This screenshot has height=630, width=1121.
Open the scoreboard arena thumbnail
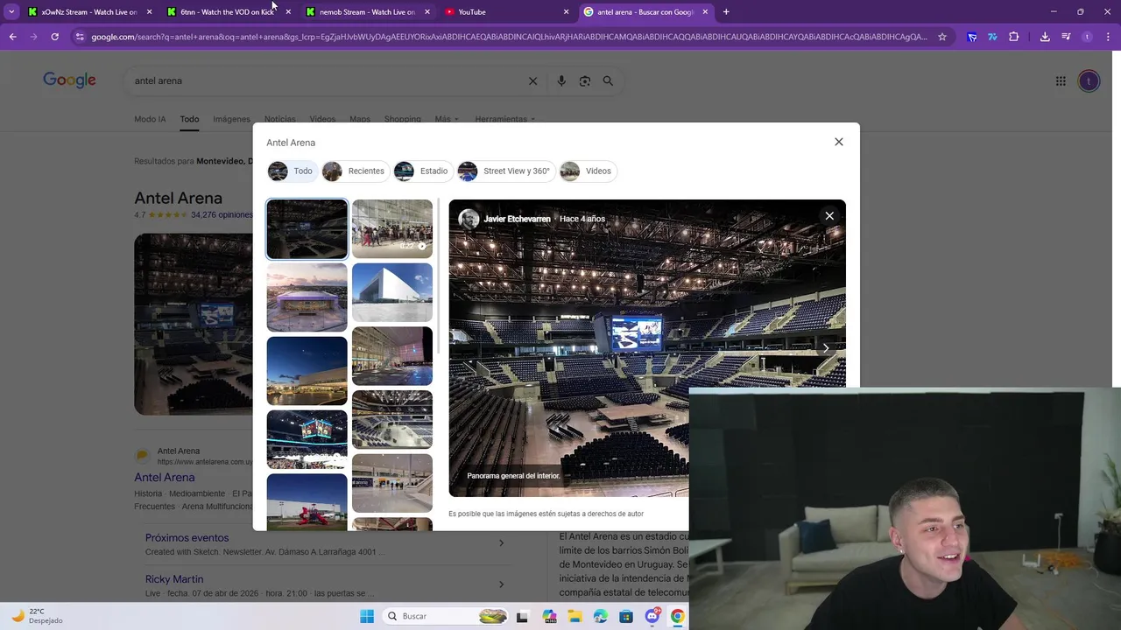[x=307, y=439]
